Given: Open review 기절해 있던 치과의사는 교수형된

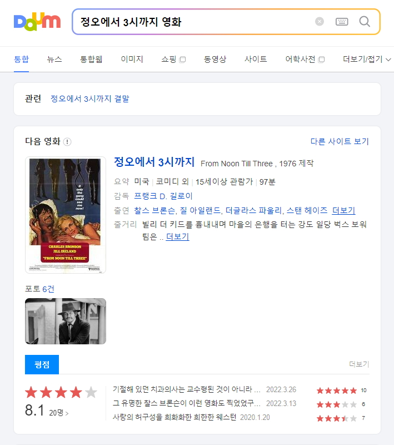Looking at the screenshot, I should [187, 389].
